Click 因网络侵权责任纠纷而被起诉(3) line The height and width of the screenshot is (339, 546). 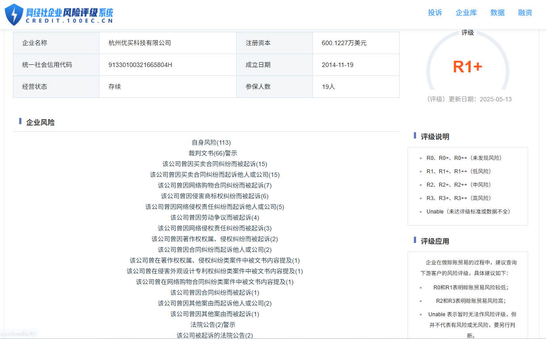[x=215, y=228]
